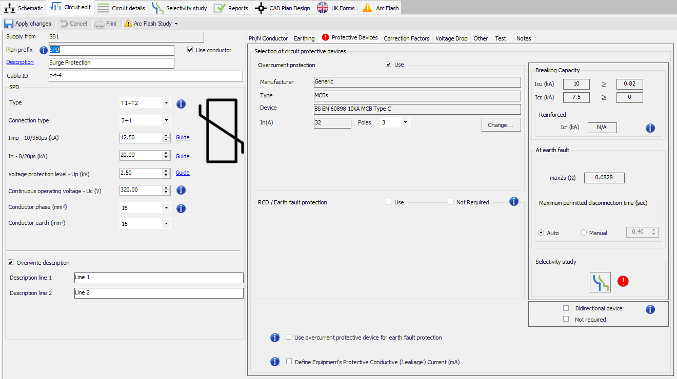Screen dimensions: 677x379
Task: Click the Uc voltage spinner arrows
Action: click(x=166, y=189)
